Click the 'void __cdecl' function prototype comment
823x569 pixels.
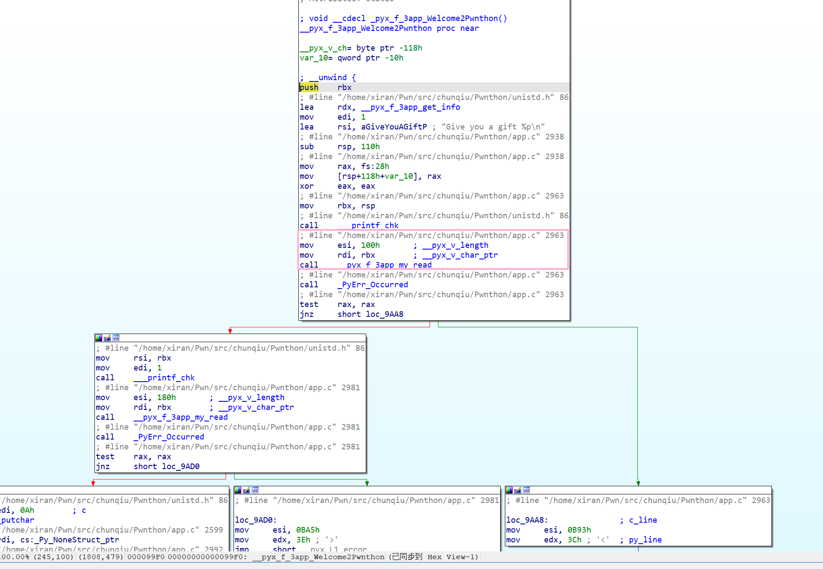404,18
